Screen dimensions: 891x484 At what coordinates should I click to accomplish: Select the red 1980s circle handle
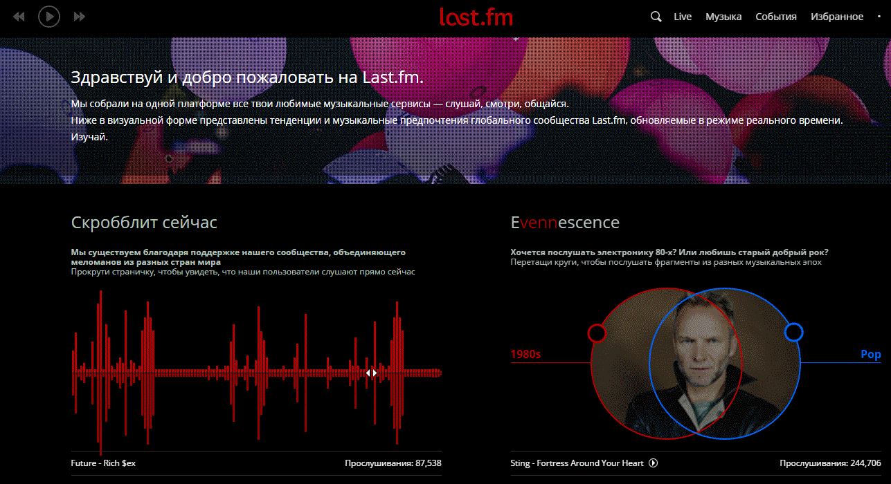597,333
